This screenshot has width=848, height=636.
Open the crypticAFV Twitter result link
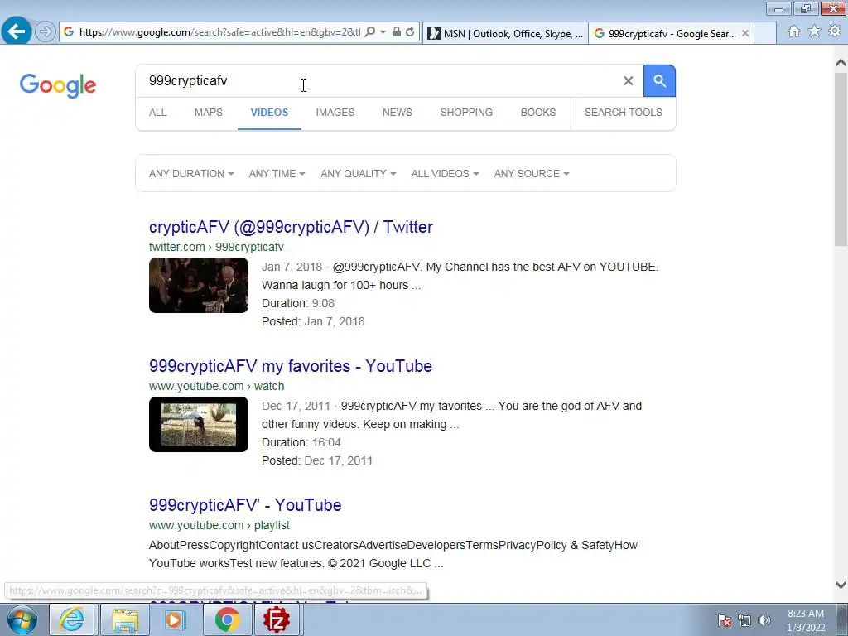(x=291, y=227)
